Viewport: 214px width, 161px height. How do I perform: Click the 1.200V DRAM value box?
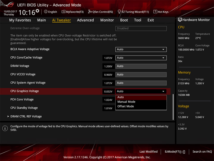pos(108,66)
